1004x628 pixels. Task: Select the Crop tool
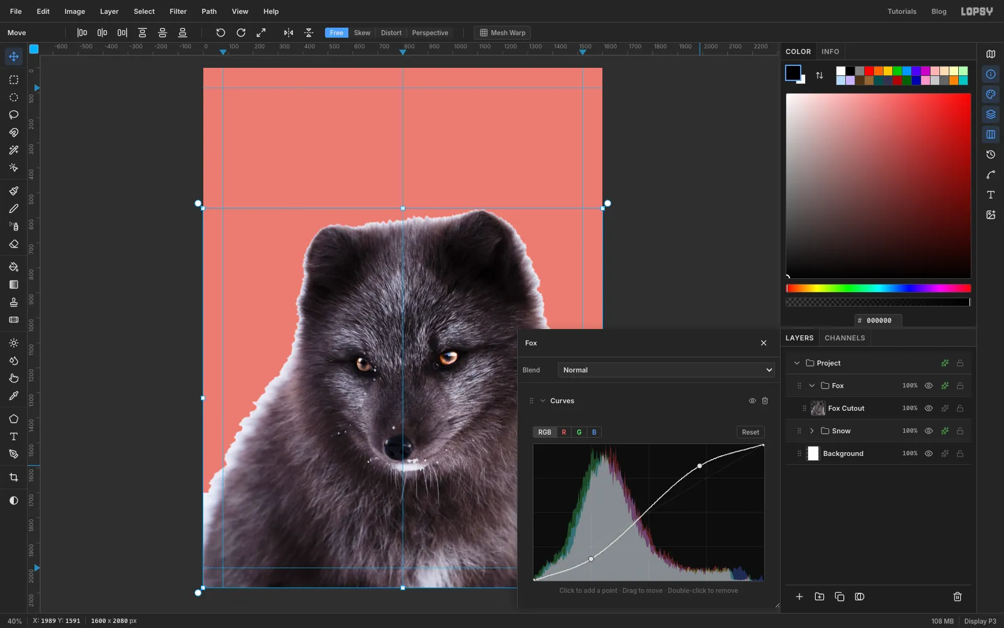[x=14, y=477]
